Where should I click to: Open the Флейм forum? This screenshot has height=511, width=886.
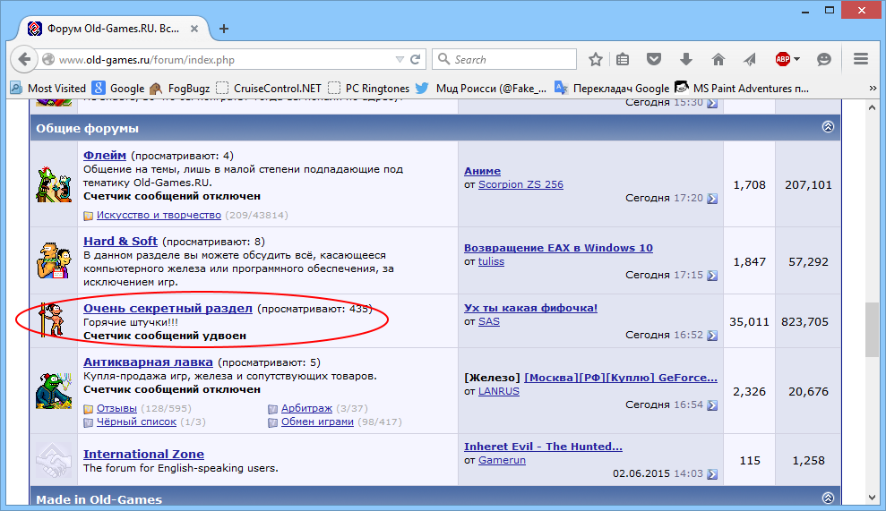click(x=105, y=155)
